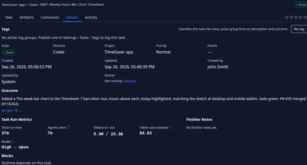307x165 pixels.
Task: Click the tokens value '5.3M / 23.3K'
Action: click(108, 134)
